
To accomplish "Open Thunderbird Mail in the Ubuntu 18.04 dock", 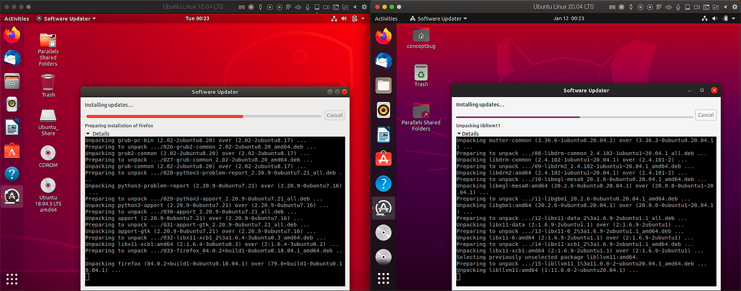I will [12, 58].
